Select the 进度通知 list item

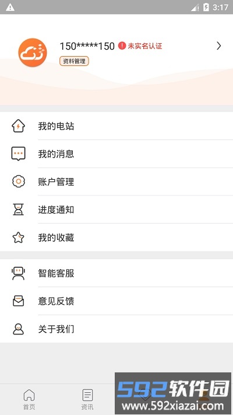pos(116,210)
